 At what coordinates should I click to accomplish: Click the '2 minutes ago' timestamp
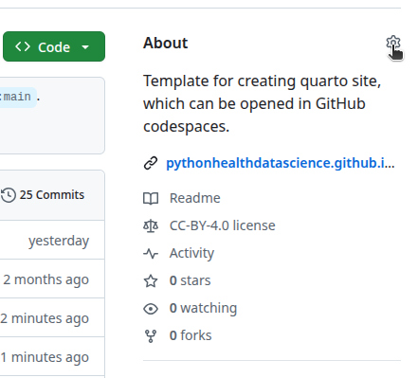(x=45, y=318)
